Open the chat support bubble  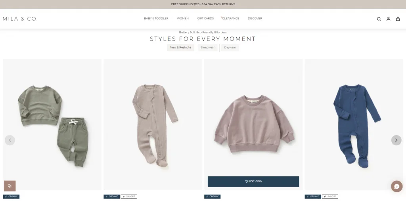[396, 186]
